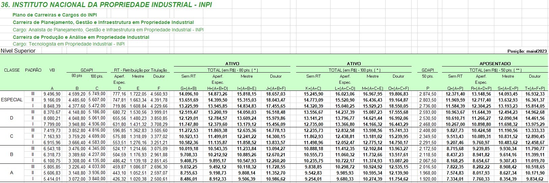Select the cell with value '12.241,22'
The width and height of the screenshot is (549, 183).
tap(246, 137)
